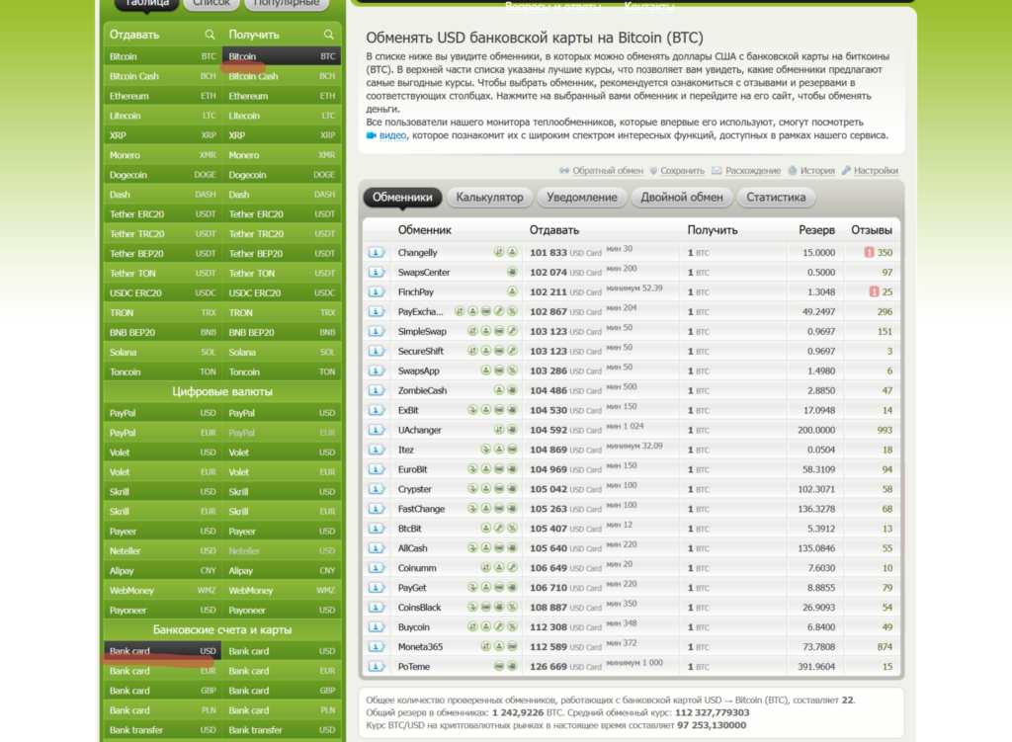Open the FastChange exchanger row
The height and width of the screenshot is (742, 1012).
point(632,509)
